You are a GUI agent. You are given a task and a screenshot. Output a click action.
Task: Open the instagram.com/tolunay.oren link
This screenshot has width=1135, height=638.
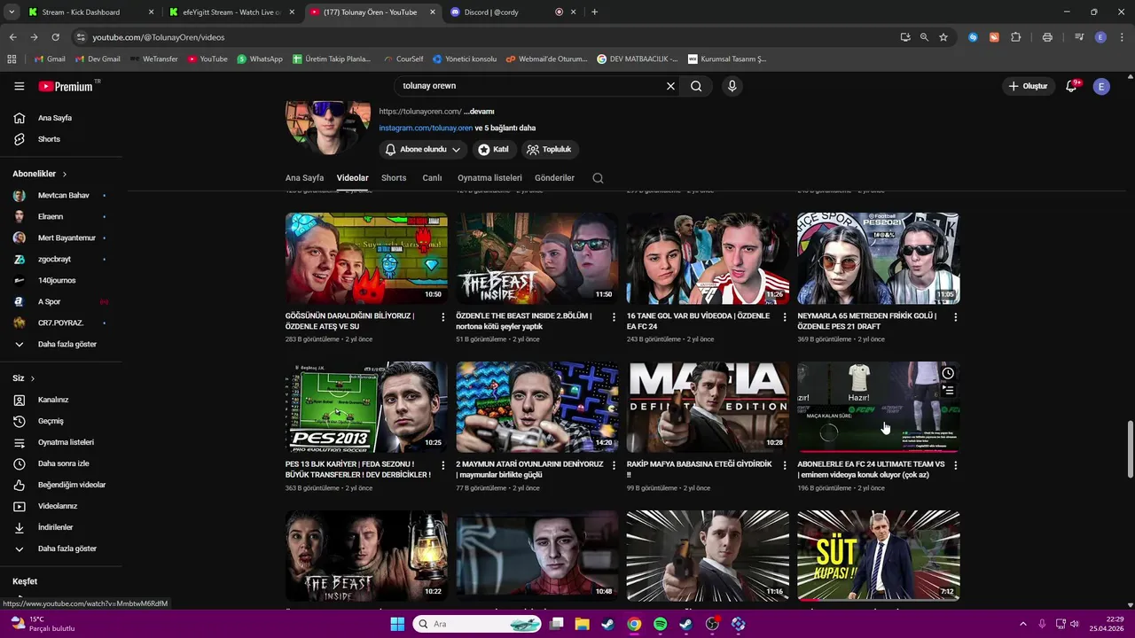tap(426, 128)
